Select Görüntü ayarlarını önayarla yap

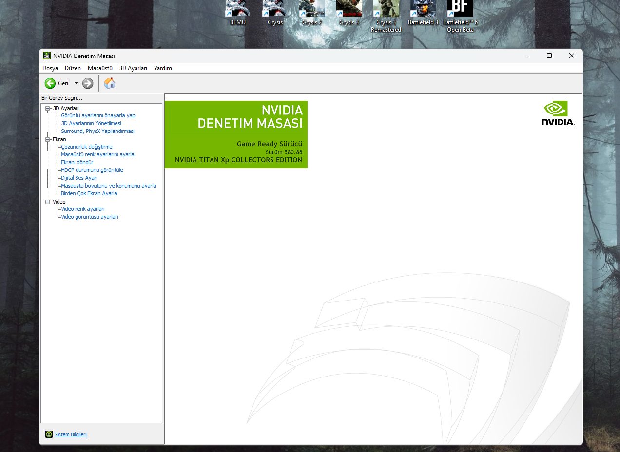(98, 116)
